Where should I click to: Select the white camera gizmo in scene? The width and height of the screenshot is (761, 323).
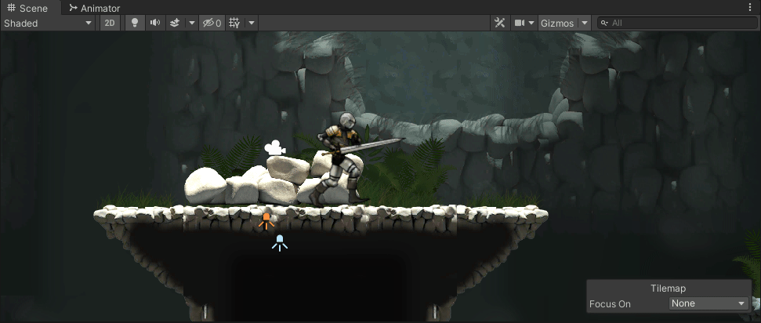pyautogui.click(x=275, y=147)
